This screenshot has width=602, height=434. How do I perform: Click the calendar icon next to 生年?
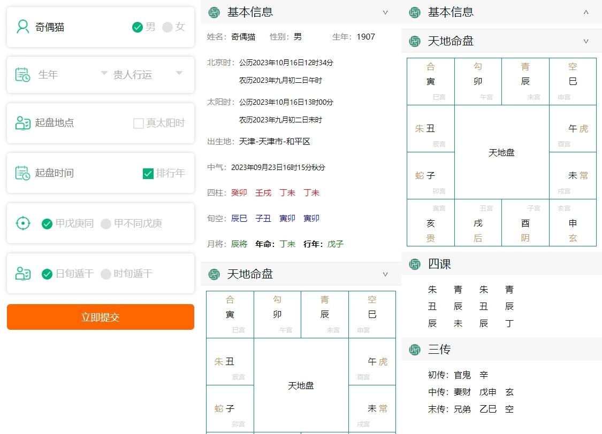(x=22, y=74)
